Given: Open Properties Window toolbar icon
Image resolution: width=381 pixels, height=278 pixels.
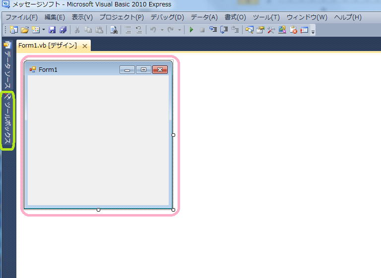Looking at the screenshot, I should (x=260, y=30).
